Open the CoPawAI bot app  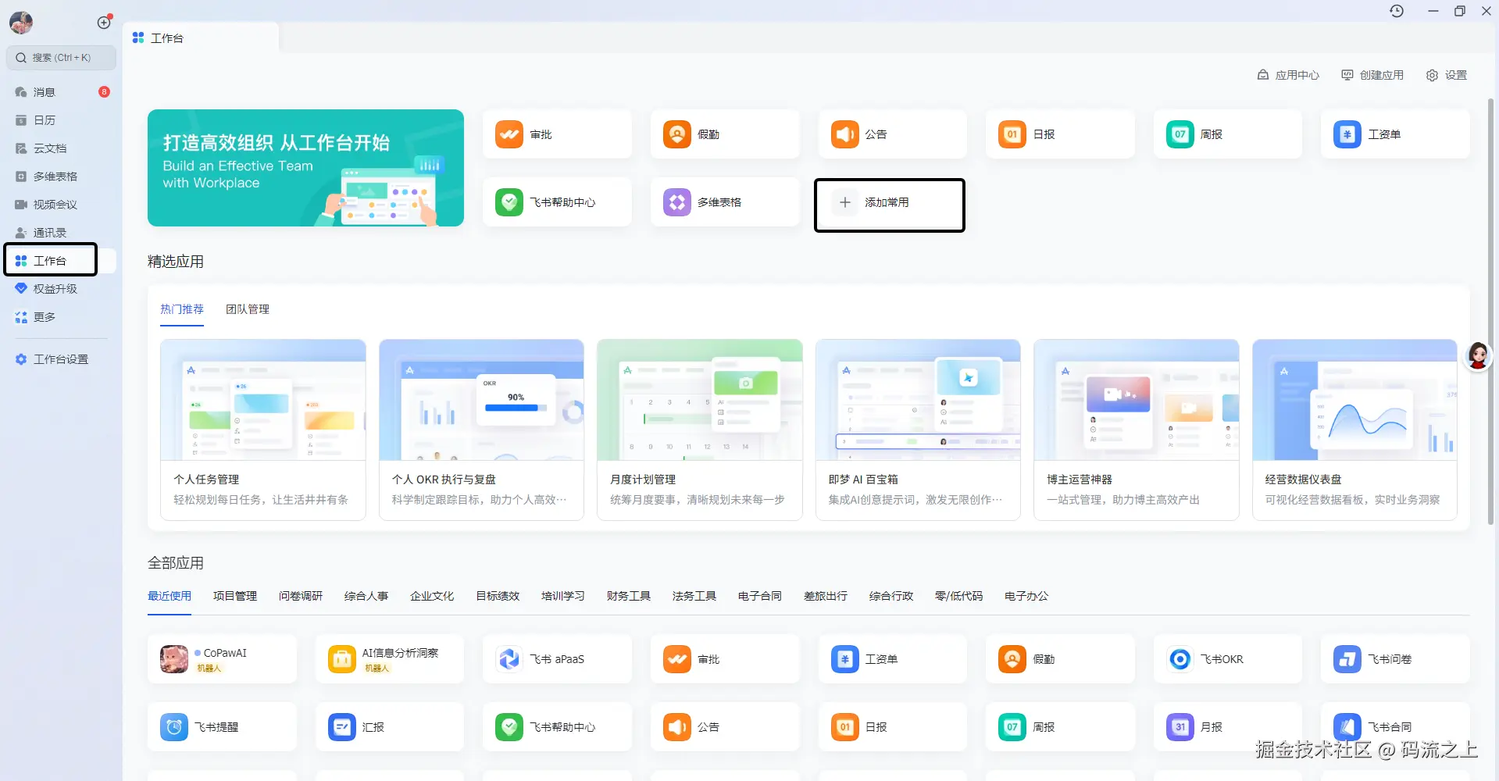[222, 659]
